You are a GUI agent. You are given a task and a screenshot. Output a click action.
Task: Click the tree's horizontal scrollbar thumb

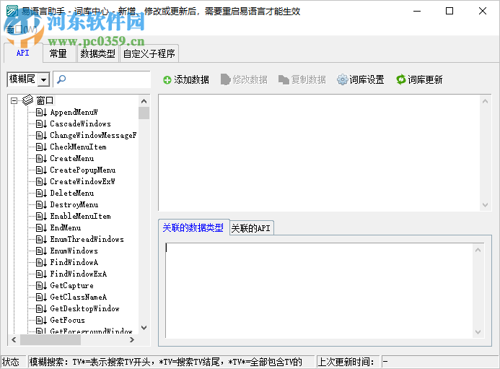51,339
